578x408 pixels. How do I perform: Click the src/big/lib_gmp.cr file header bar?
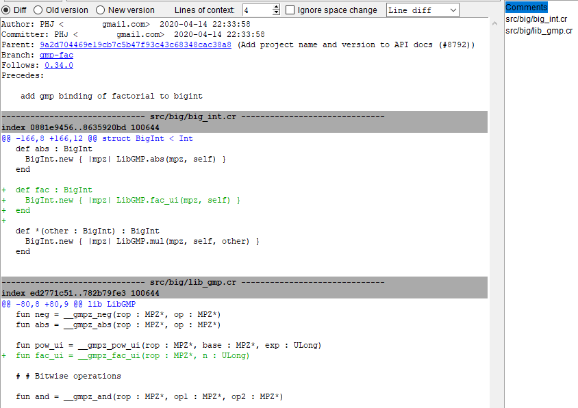[x=244, y=282]
